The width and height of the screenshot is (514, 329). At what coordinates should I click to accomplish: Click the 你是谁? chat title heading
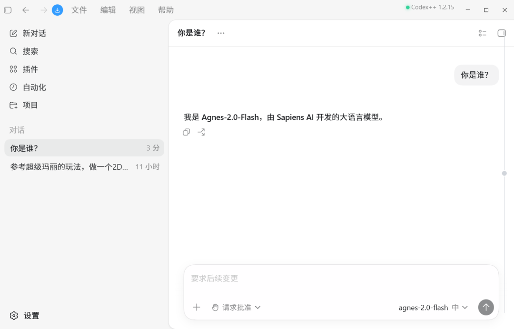[191, 33]
